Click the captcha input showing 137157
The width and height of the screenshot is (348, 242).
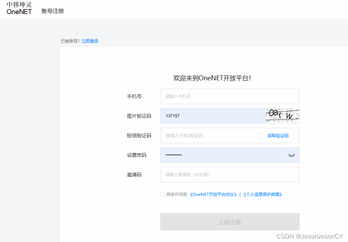pos(209,115)
